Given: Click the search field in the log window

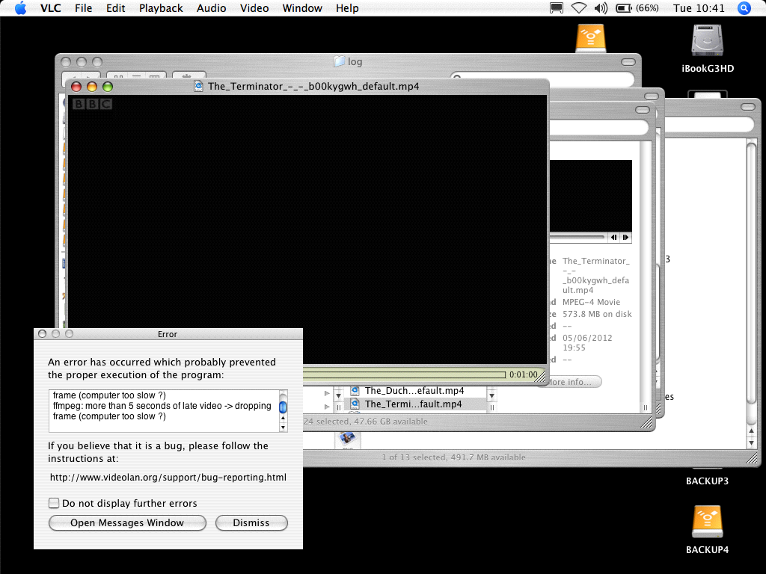Looking at the screenshot, I should point(542,78).
